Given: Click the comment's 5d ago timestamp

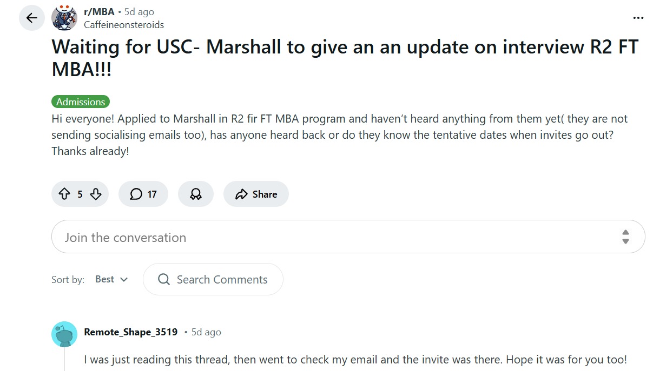Looking at the screenshot, I should pyautogui.click(x=206, y=332).
